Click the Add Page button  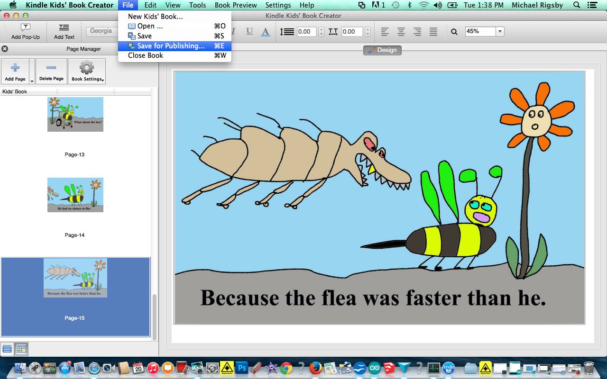pyautogui.click(x=15, y=72)
